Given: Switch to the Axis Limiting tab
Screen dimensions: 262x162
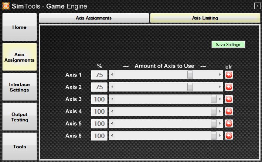Looking at the screenshot, I should coord(205,18).
